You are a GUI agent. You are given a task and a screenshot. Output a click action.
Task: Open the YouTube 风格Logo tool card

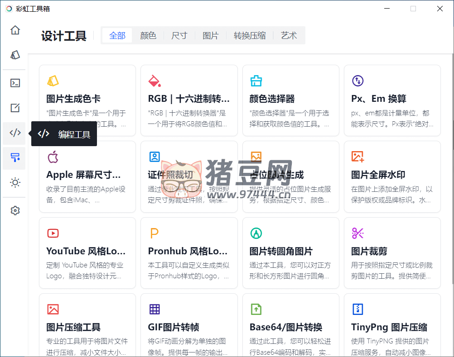[87, 252]
